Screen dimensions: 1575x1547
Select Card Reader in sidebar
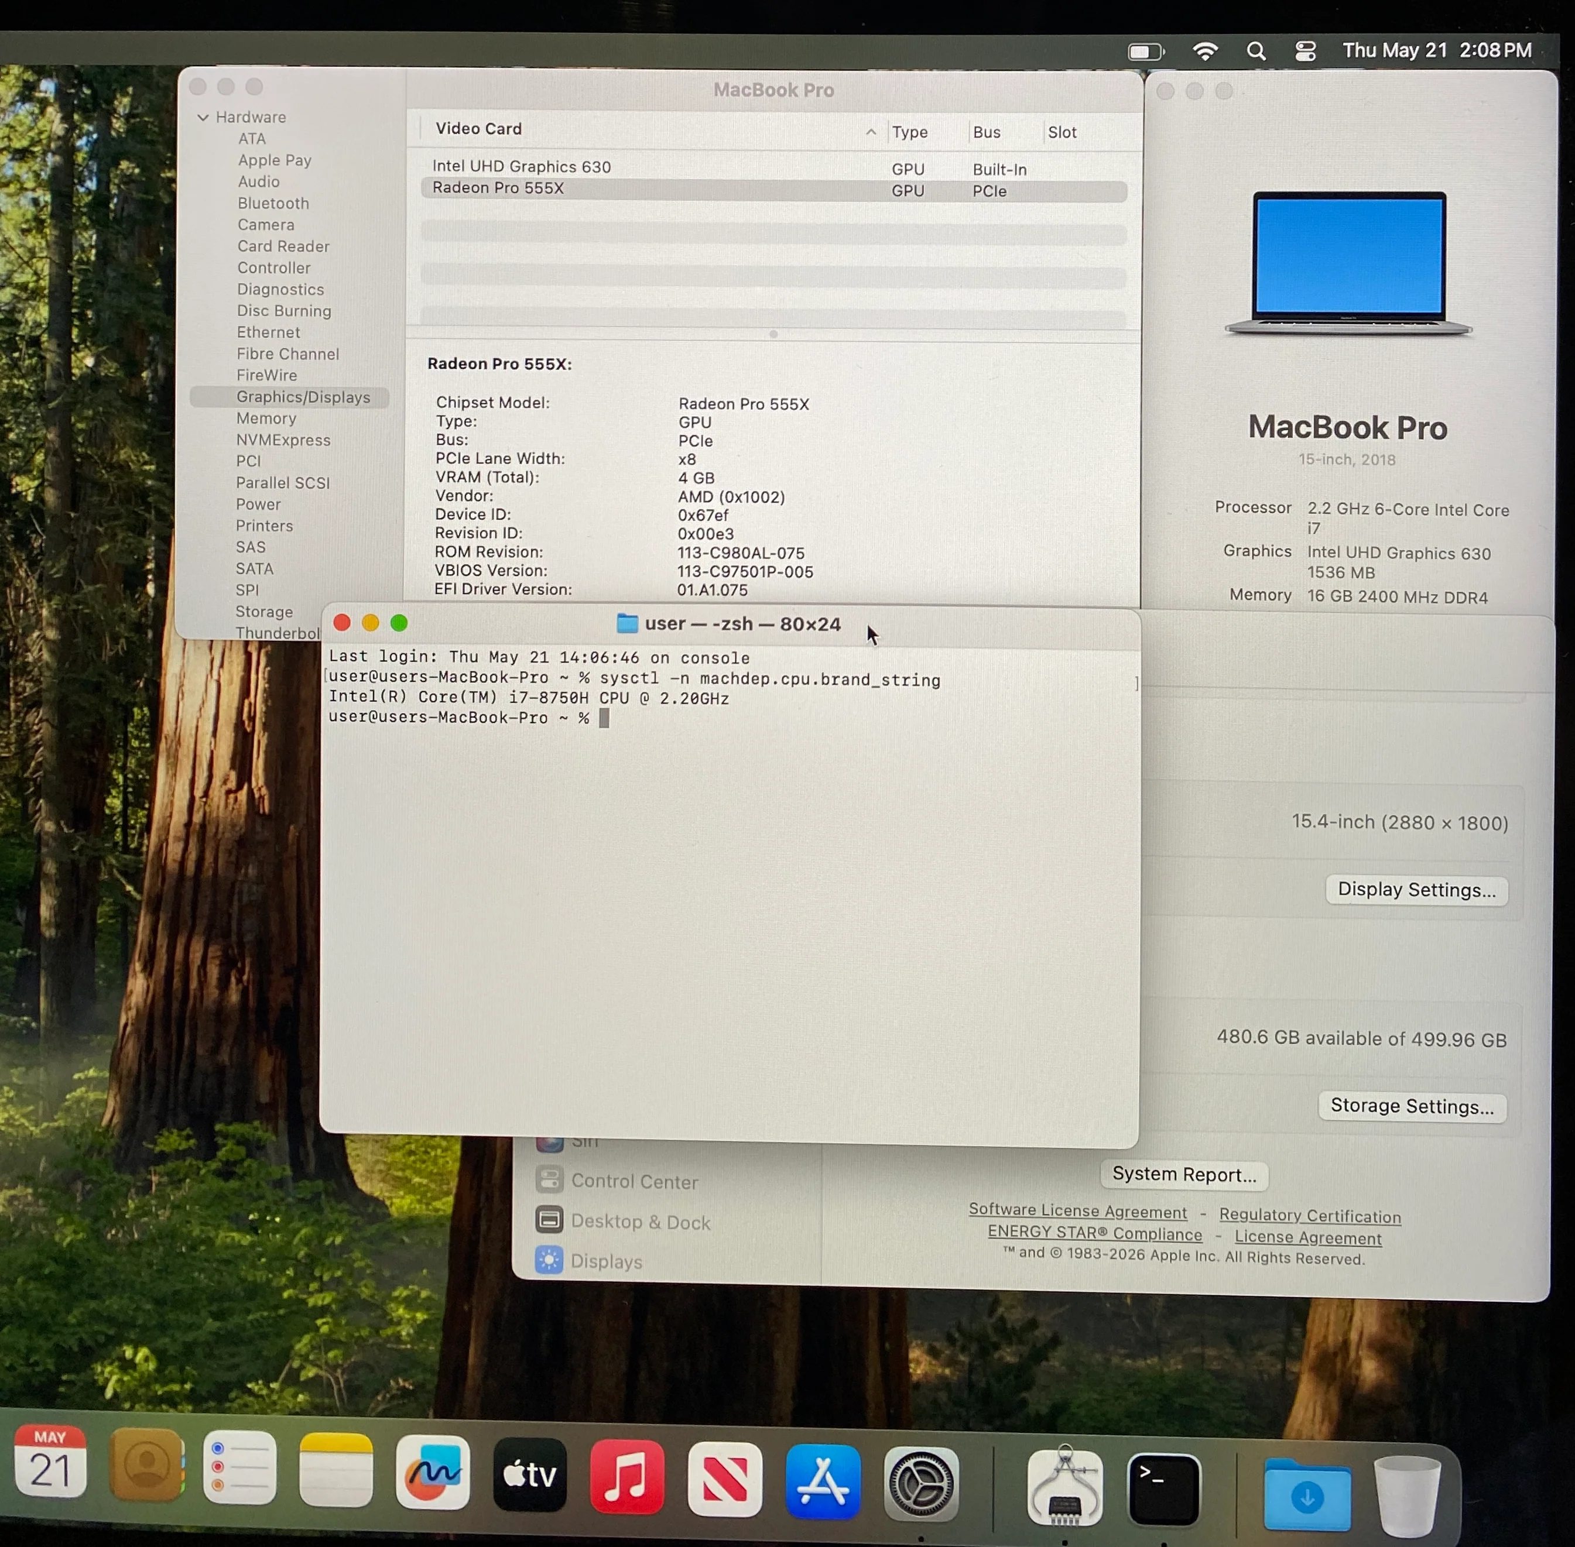[283, 246]
